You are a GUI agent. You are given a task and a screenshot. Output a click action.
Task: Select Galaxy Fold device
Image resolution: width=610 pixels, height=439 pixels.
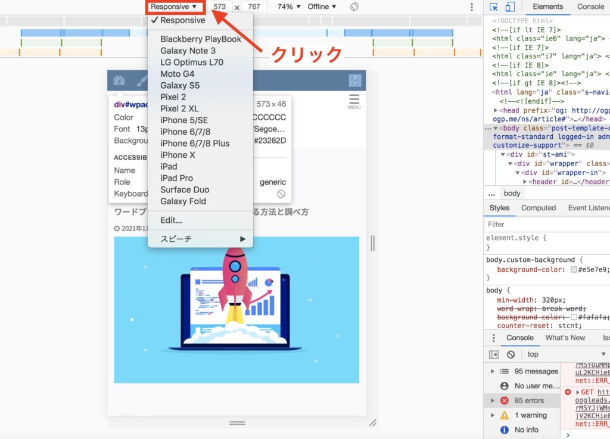[x=200, y=201]
